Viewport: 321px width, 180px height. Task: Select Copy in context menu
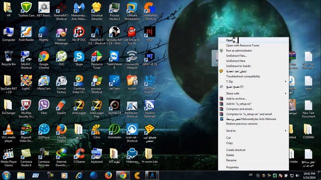coord(253,143)
